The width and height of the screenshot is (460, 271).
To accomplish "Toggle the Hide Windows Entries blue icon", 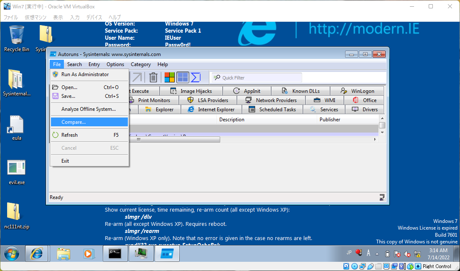I will coord(183,77).
